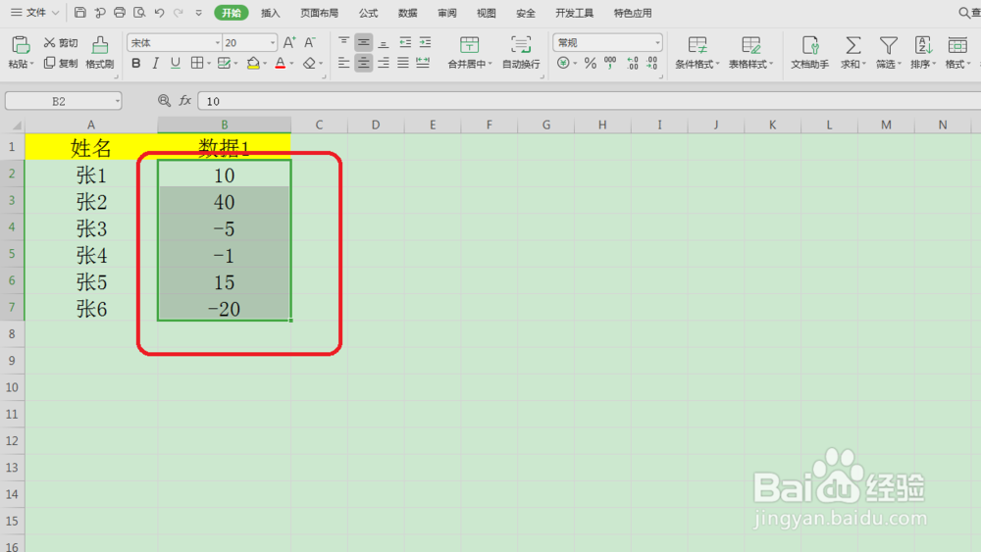This screenshot has width=981, height=552.
Task: Activate the Format Painter 格式刷
Action: click(x=99, y=53)
